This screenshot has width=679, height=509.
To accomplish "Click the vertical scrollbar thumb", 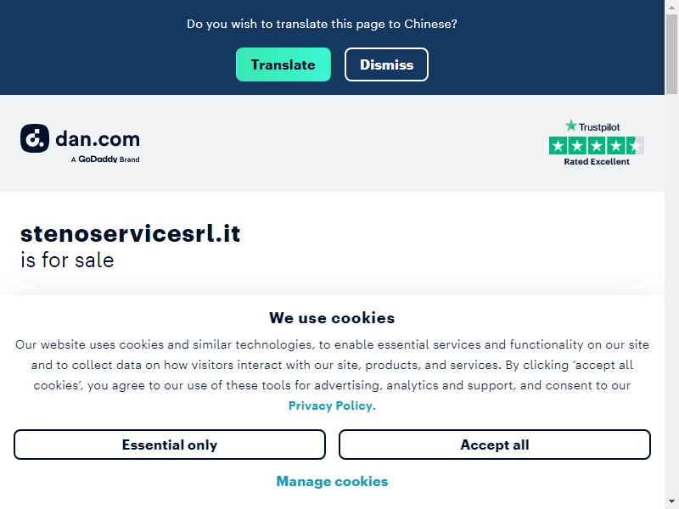I will 671,54.
